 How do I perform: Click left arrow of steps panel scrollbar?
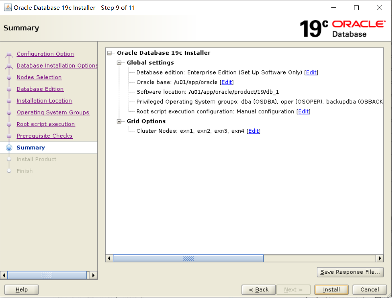click(4, 275)
